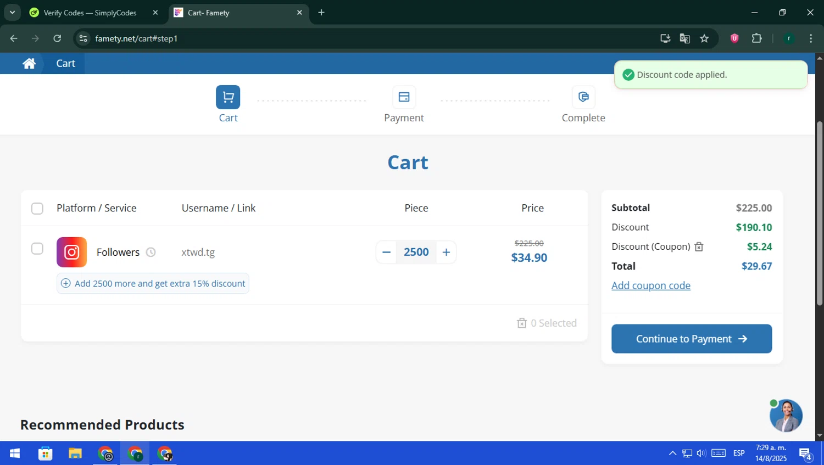Open the install app icon in address bar
The height and width of the screenshot is (465, 824).
coord(665,38)
